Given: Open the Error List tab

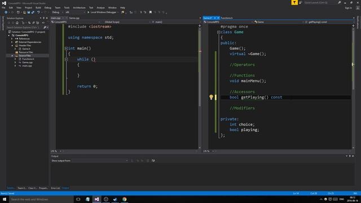Looking at the screenshot, I should (55, 188).
